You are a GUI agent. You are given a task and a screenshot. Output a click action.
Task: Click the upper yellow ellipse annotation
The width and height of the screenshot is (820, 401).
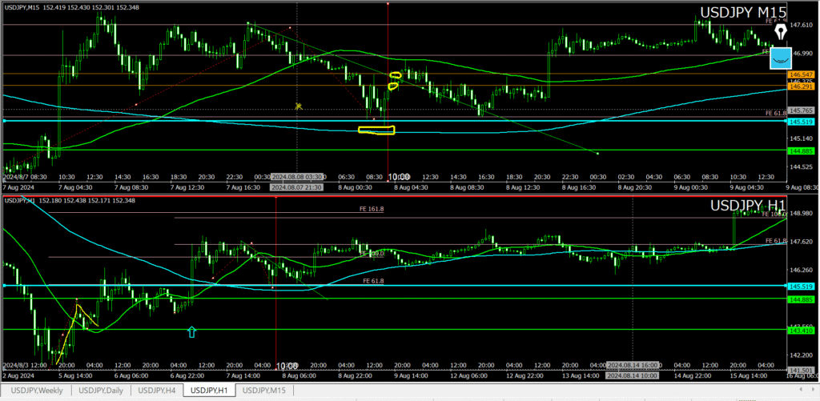click(395, 75)
